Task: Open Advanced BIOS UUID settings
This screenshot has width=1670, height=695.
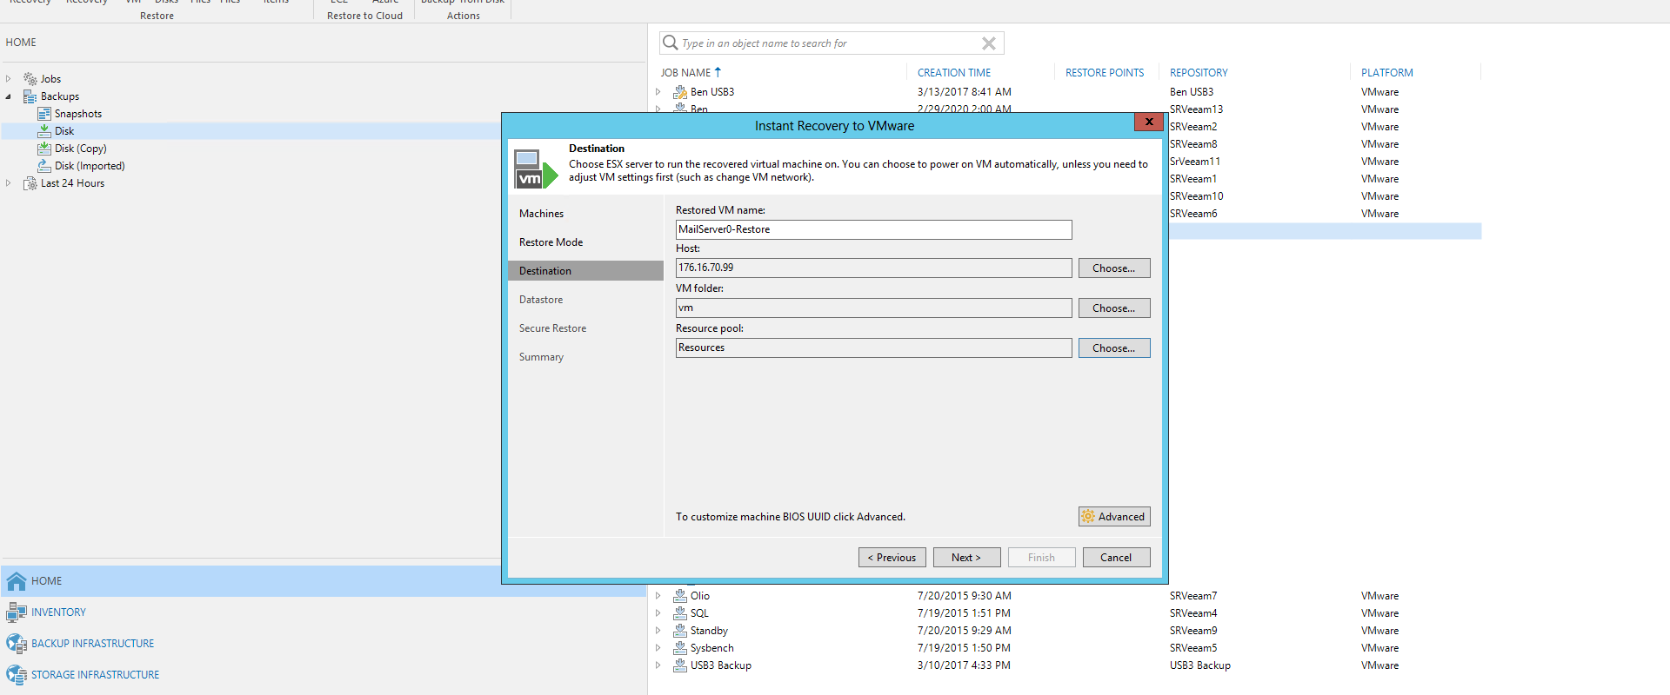Action: (1114, 517)
